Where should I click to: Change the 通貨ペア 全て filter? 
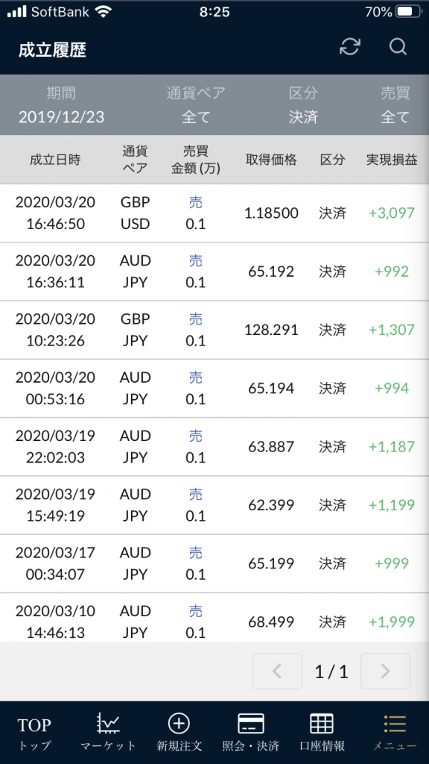pyautogui.click(x=196, y=104)
